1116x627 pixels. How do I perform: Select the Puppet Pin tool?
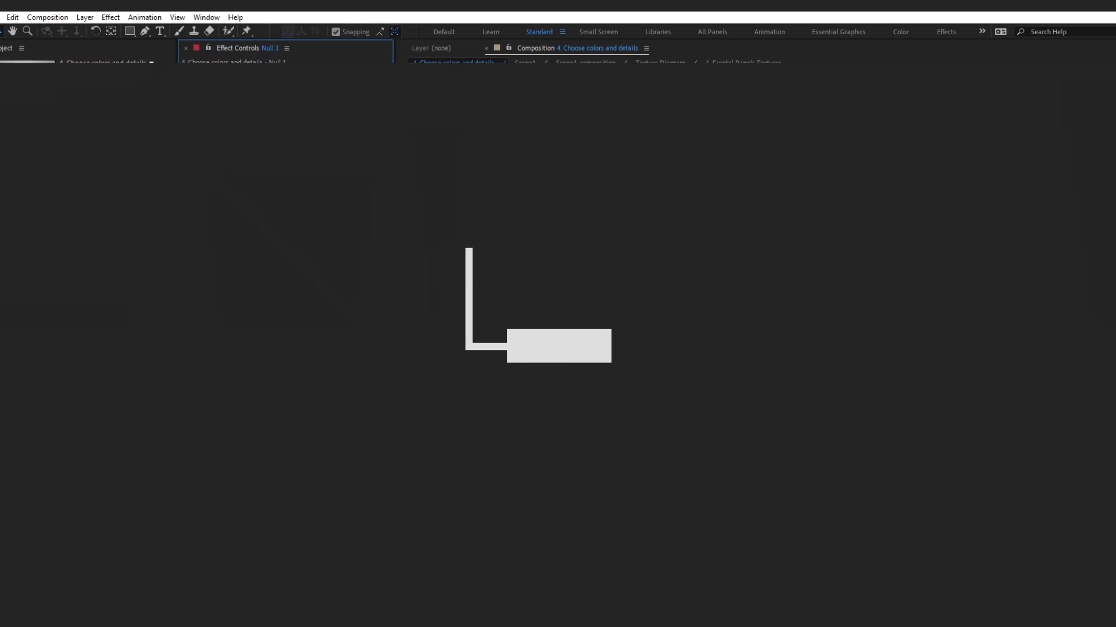point(246,31)
